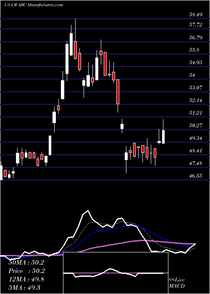This screenshot has width=210, height=294.
Task: Select the 46.55 price axis label
Action: pyautogui.click(x=196, y=176)
